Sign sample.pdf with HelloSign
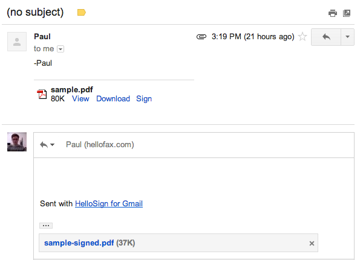Image resolution: width=363 pixels, height=260 pixels. pos(144,98)
